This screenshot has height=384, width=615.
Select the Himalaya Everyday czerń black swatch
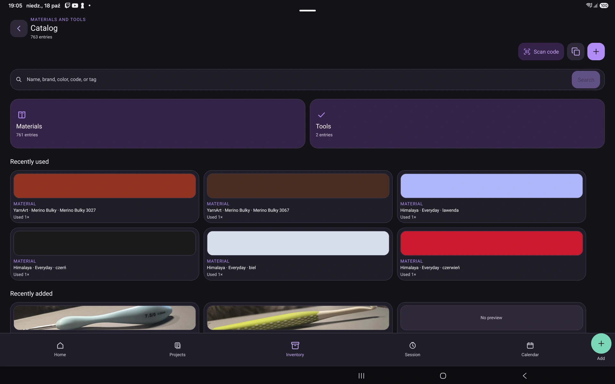[104, 243]
